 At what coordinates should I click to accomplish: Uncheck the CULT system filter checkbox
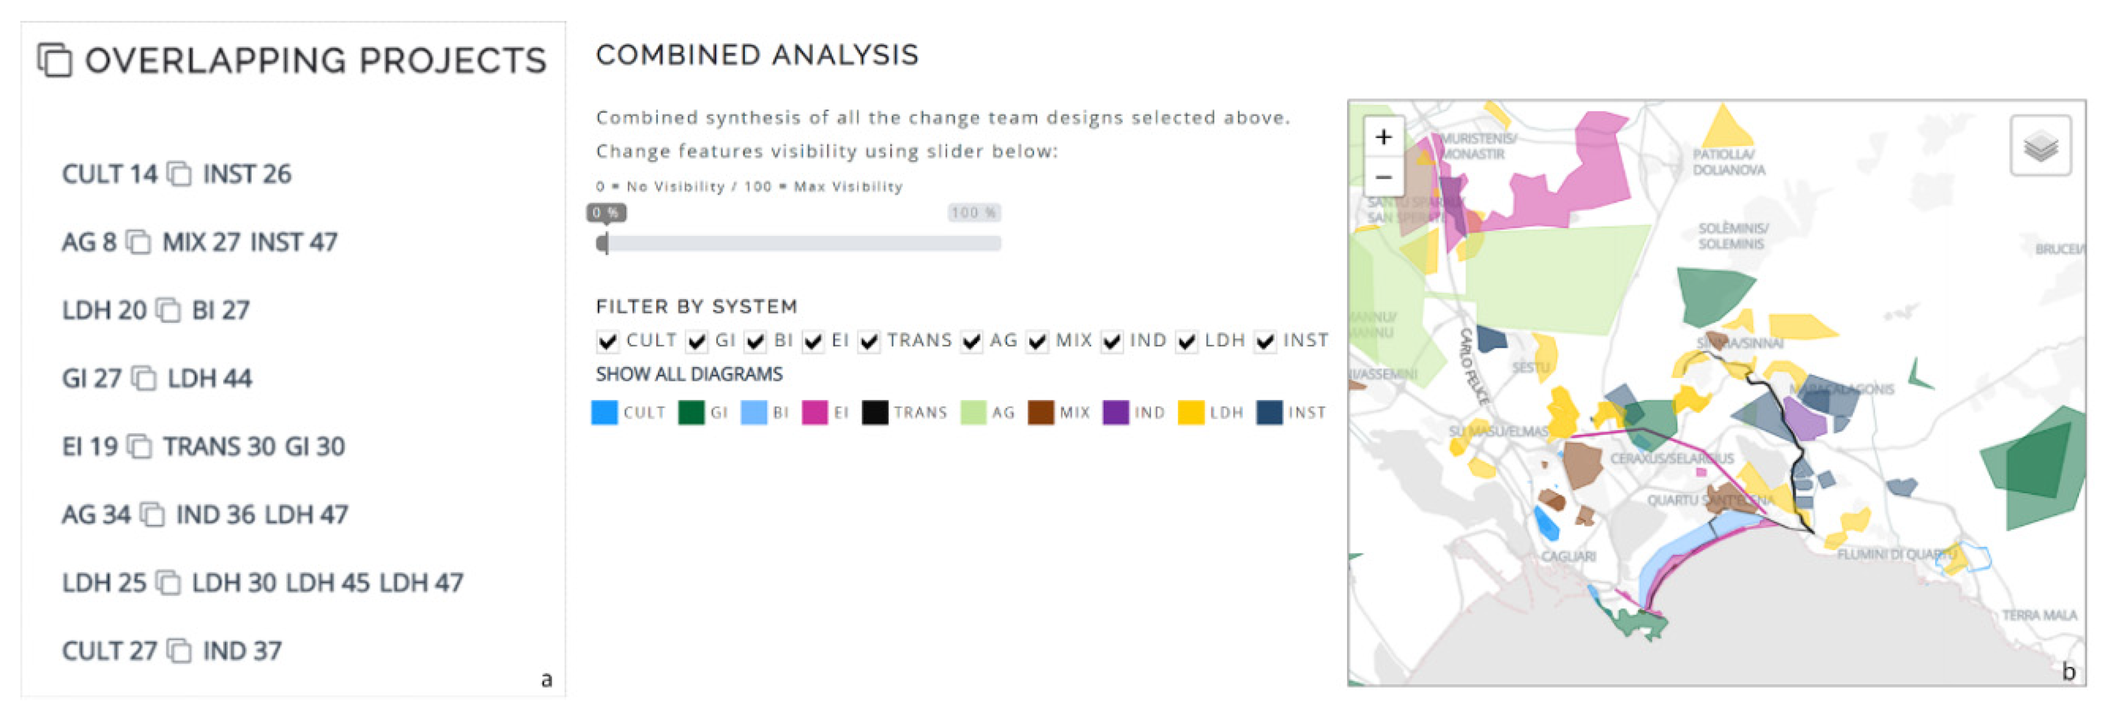pyautogui.click(x=607, y=341)
